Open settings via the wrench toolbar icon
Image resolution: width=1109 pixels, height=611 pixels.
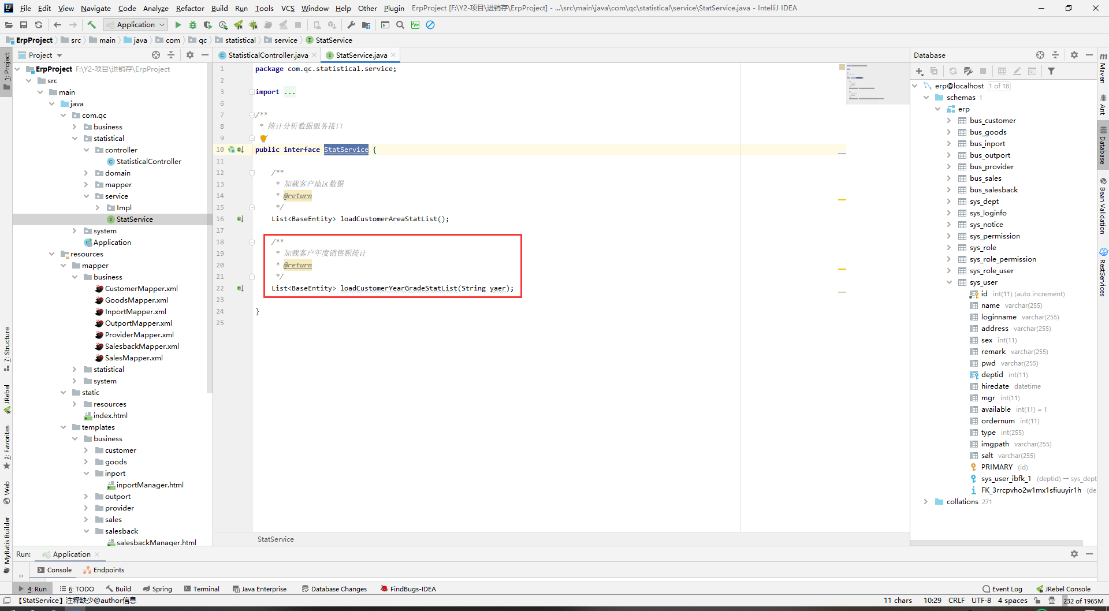[x=351, y=25]
